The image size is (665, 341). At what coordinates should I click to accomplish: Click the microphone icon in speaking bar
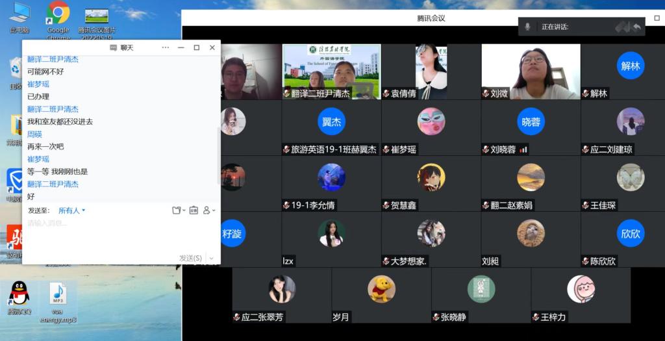coord(527,27)
